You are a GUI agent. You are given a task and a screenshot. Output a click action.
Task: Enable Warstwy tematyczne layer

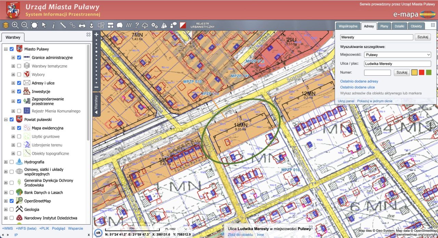pos(19,66)
